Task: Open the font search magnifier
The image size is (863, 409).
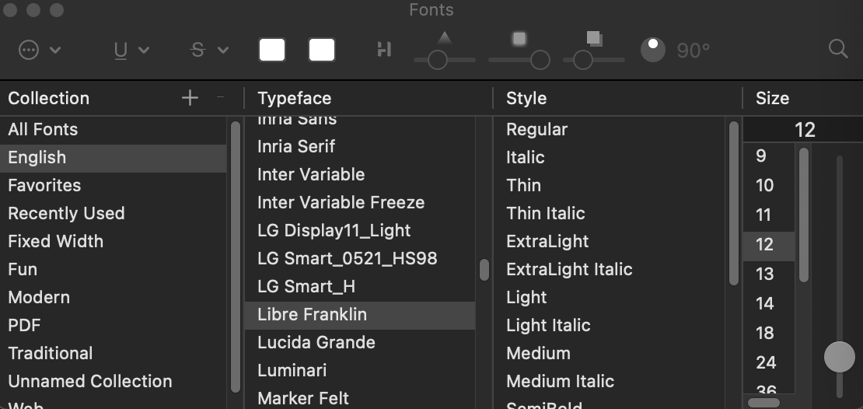Action: point(837,49)
